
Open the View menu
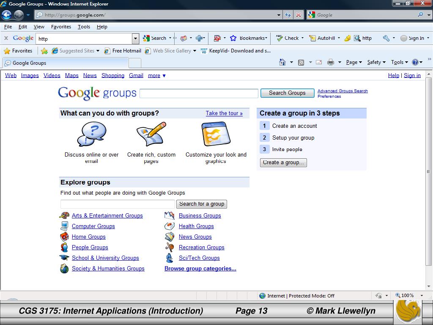click(39, 27)
